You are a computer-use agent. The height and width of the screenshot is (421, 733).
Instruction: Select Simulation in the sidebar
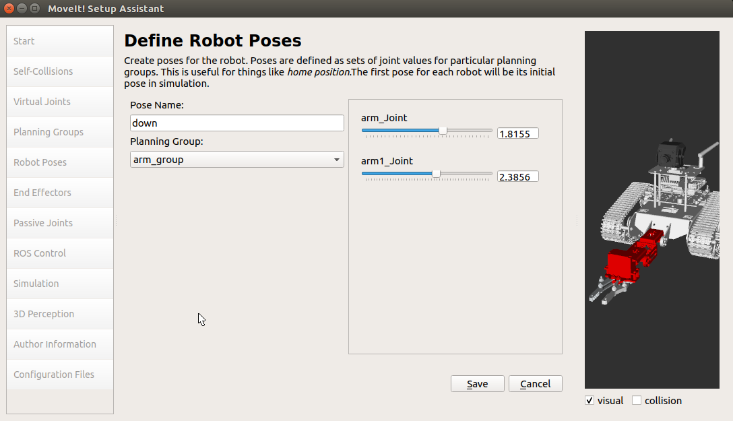[x=60, y=284]
